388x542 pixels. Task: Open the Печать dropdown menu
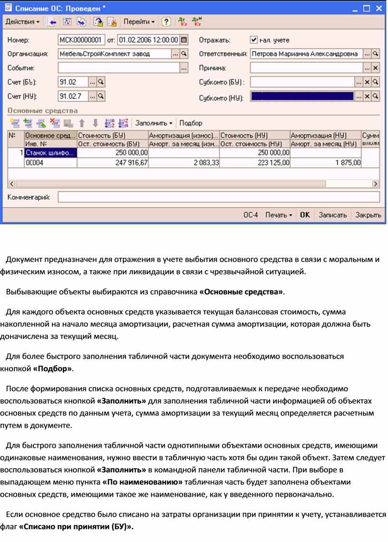click(279, 215)
